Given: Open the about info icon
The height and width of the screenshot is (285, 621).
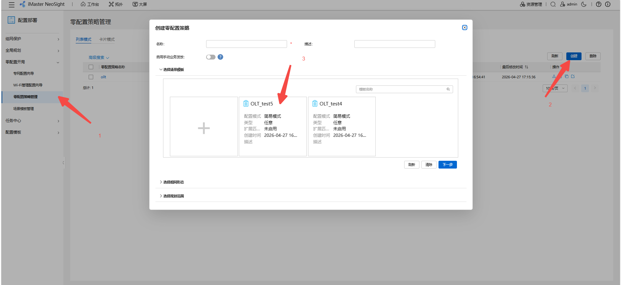Looking at the screenshot, I should point(608,4).
